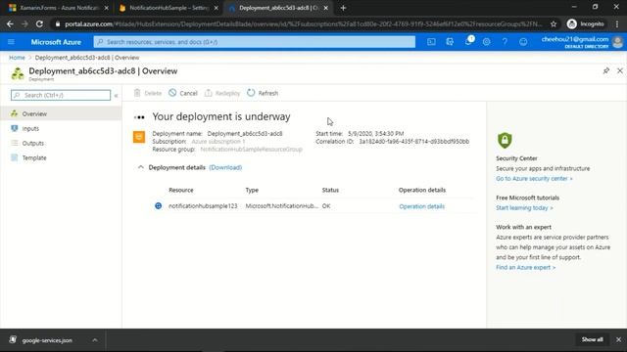
Task: Select Overview in the left menu
Action: point(61,113)
